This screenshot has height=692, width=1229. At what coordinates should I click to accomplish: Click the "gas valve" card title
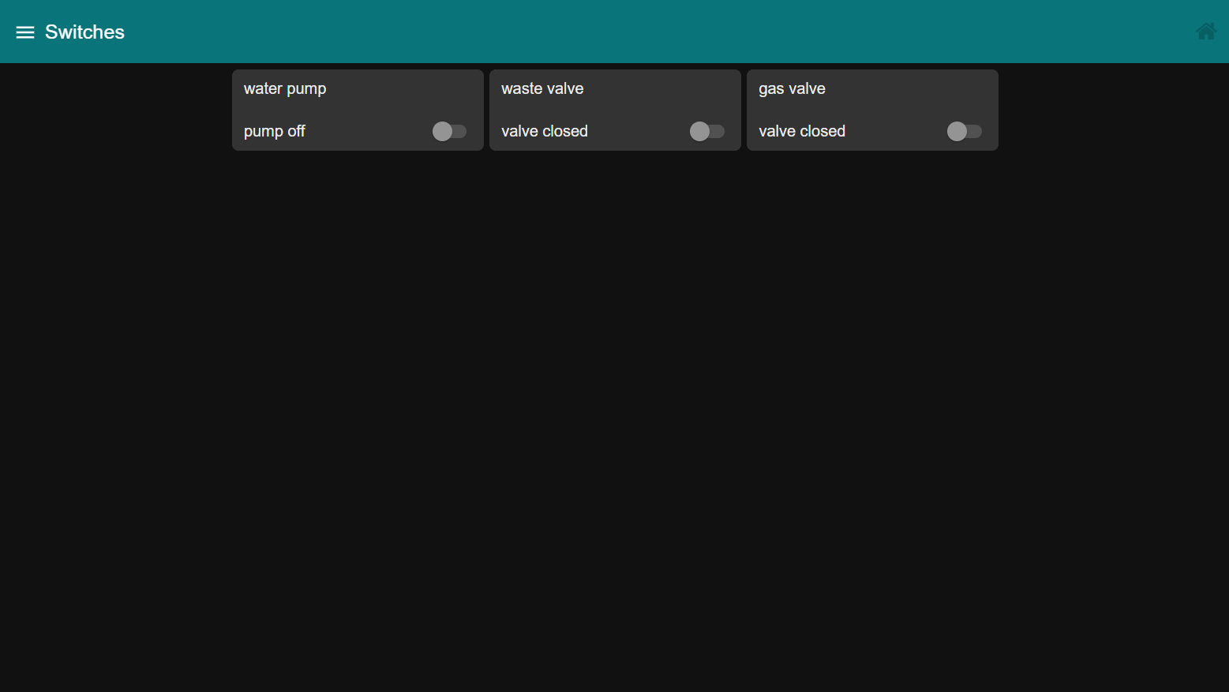tap(792, 89)
